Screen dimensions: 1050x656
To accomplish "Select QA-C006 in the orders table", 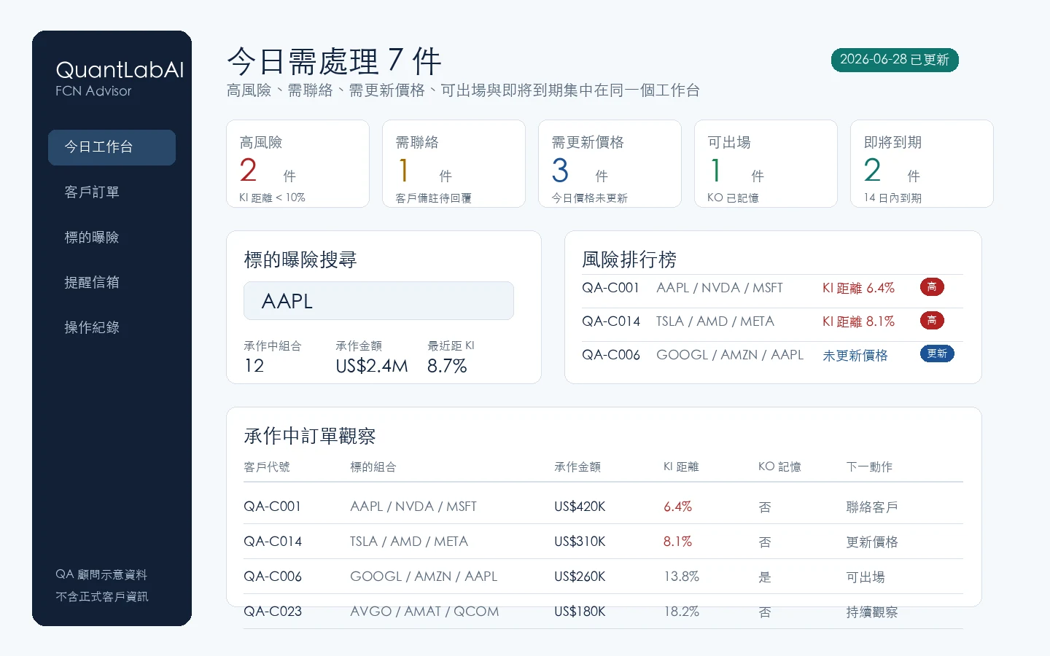I will 273,577.
